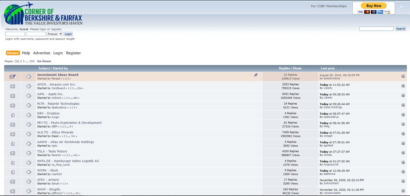Go to last post icon for AMZN thread

click(403, 86)
